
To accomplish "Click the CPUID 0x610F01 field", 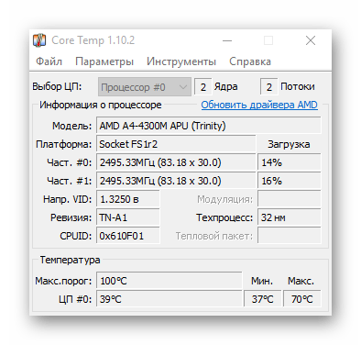I will click(128, 236).
